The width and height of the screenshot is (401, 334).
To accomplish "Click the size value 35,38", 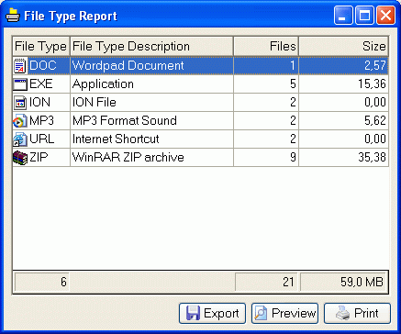I will 372,157.
